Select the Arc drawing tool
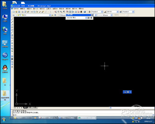This screenshot has height=124, width=155. click(12, 33)
